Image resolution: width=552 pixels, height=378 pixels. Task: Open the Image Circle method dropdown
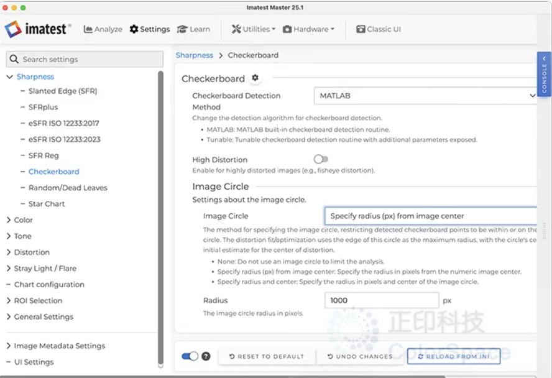[x=431, y=216]
